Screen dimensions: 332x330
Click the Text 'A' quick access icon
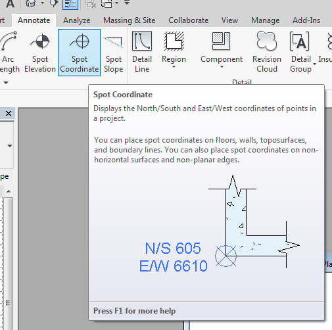(x=10, y=3)
